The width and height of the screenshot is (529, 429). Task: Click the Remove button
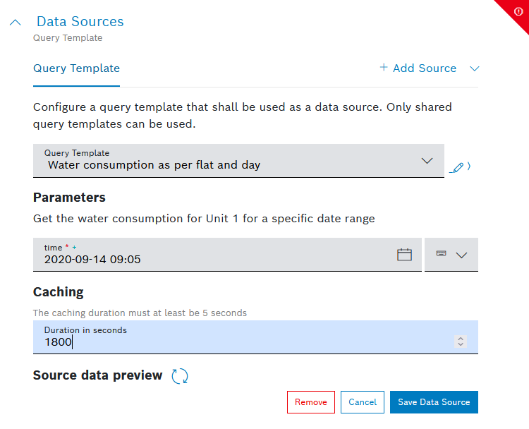point(311,402)
